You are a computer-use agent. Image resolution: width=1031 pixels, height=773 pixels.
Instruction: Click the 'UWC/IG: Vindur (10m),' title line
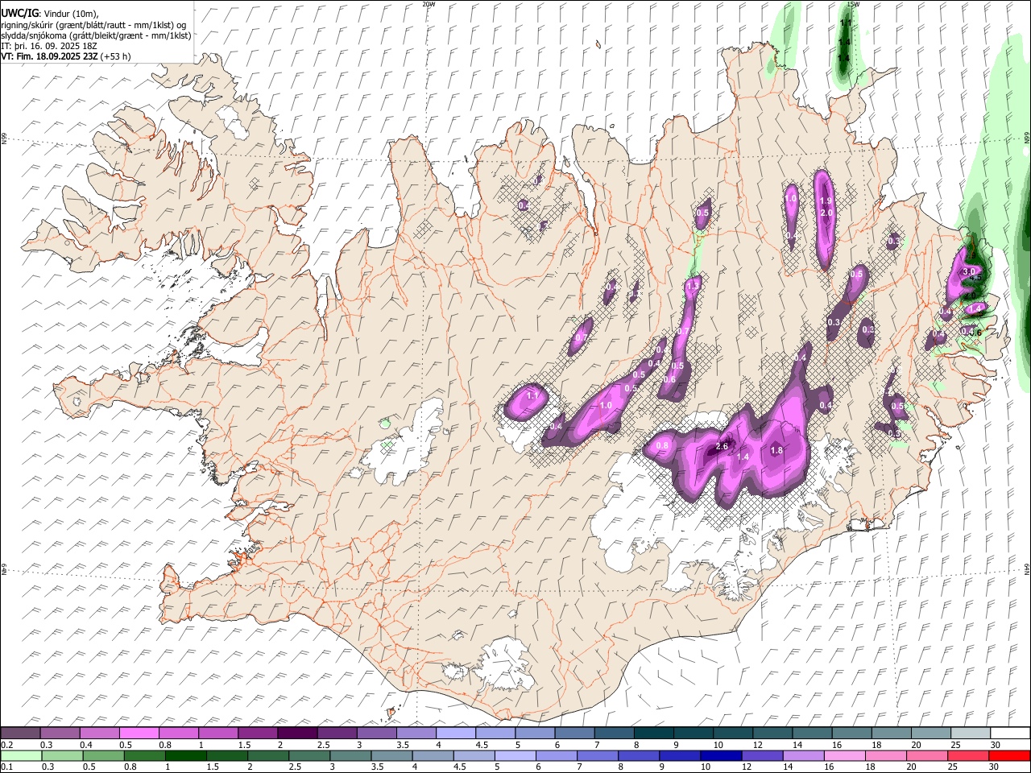[x=48, y=14]
